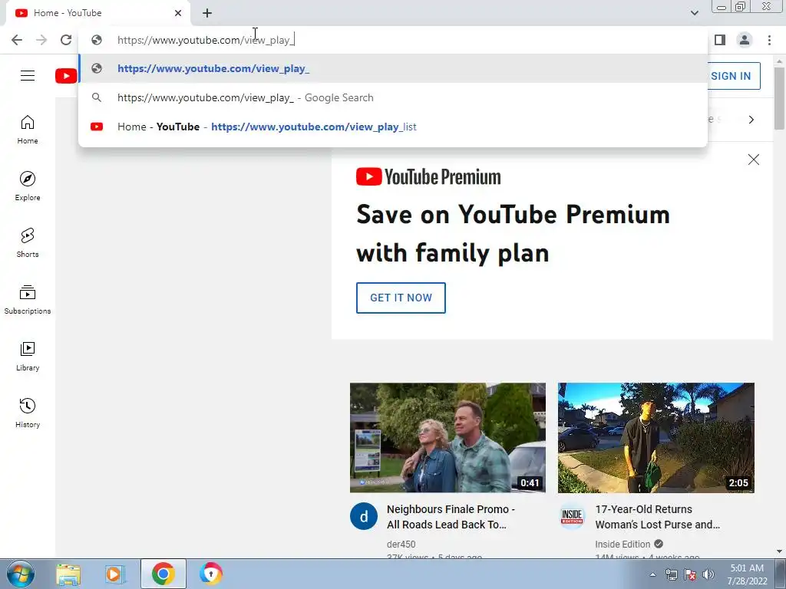
Task: Open 17-Year-Old Returns thumbnail
Action: point(656,438)
